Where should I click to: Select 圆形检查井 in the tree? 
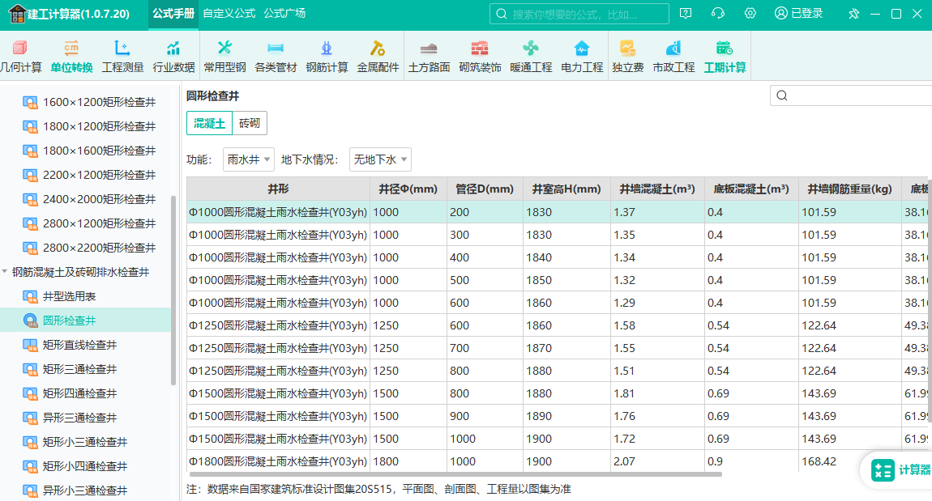pyautogui.click(x=85, y=321)
